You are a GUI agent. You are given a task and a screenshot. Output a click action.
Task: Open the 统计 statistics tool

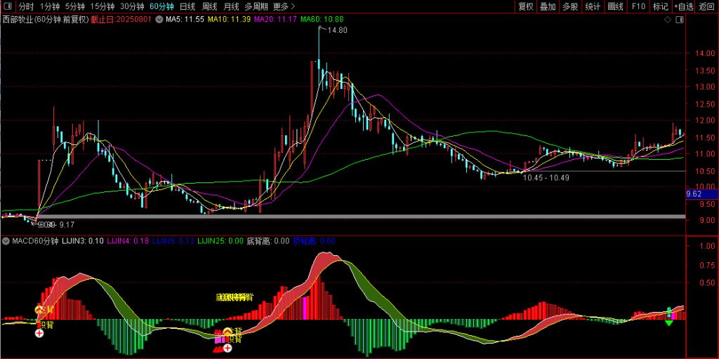[x=593, y=6]
